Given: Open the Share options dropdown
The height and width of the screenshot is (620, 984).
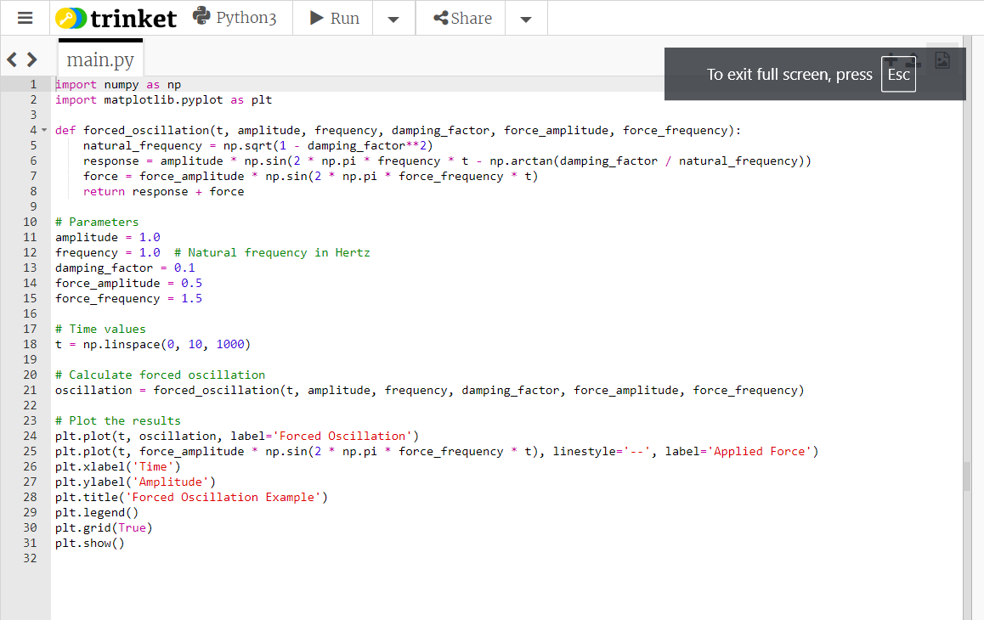Looking at the screenshot, I should tap(525, 17).
